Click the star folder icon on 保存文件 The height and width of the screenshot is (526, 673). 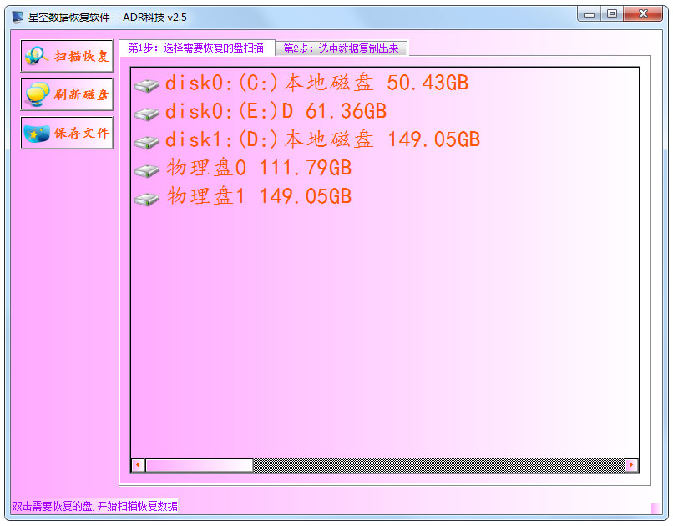(37, 134)
